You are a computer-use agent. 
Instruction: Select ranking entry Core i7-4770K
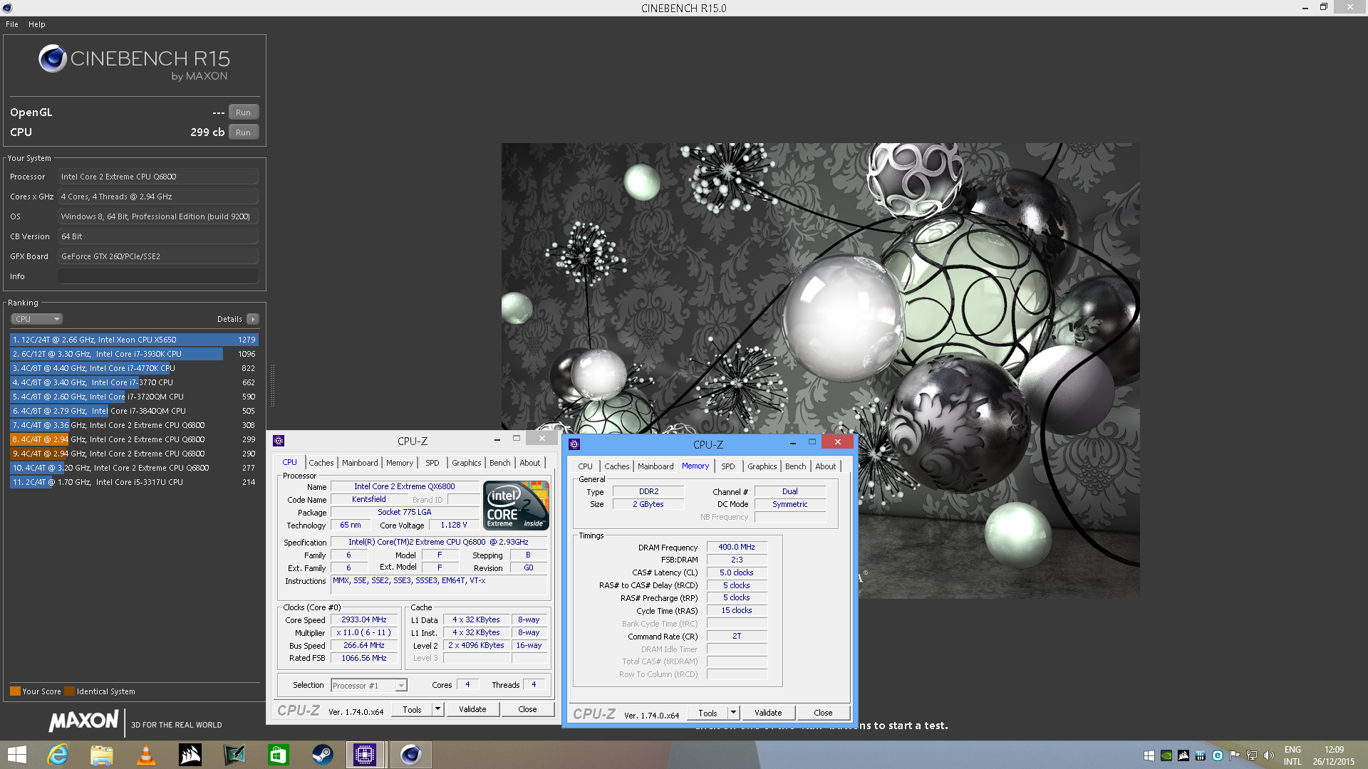click(x=134, y=368)
